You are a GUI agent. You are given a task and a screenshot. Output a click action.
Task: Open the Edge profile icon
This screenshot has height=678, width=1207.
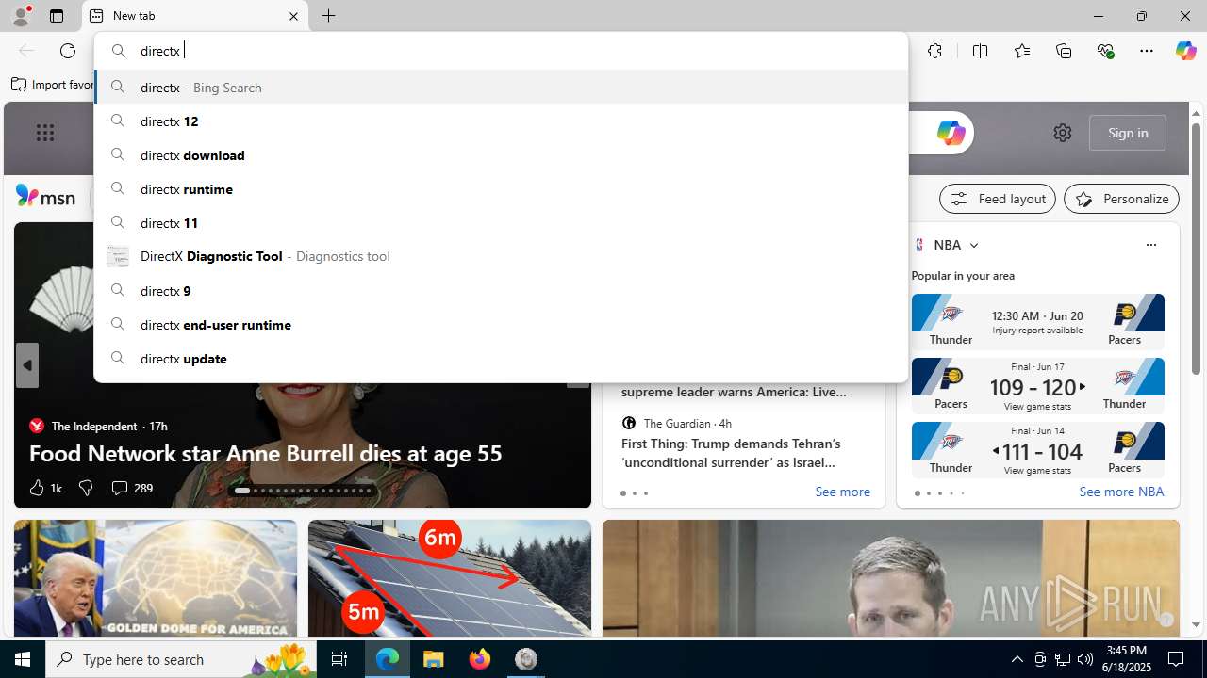tap(20, 16)
